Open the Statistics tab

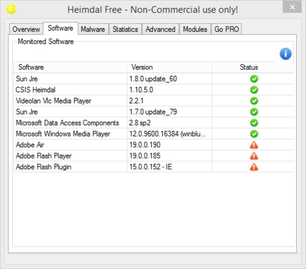tap(125, 29)
